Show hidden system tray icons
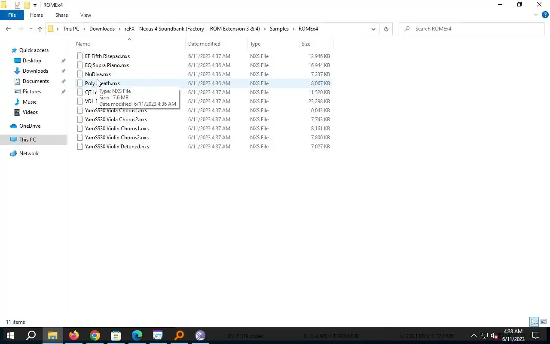 click(x=474, y=335)
